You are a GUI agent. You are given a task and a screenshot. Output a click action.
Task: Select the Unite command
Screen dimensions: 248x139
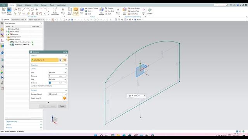click(89, 11)
